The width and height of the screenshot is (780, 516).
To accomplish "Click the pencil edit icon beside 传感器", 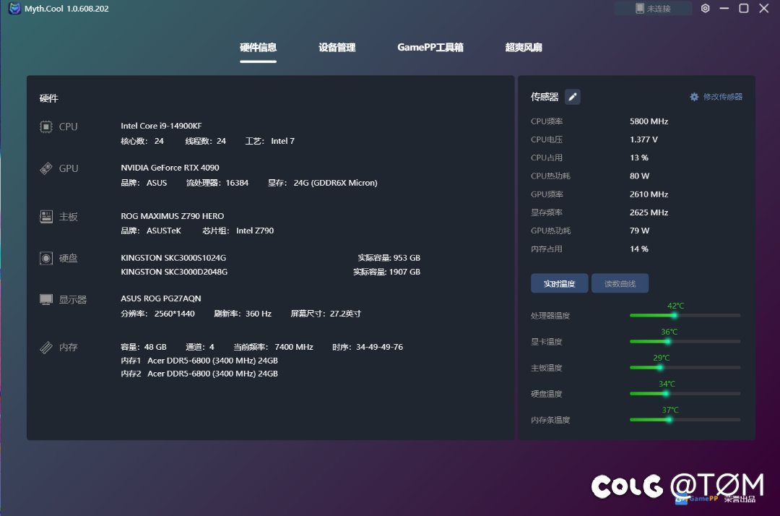I will pyautogui.click(x=573, y=97).
